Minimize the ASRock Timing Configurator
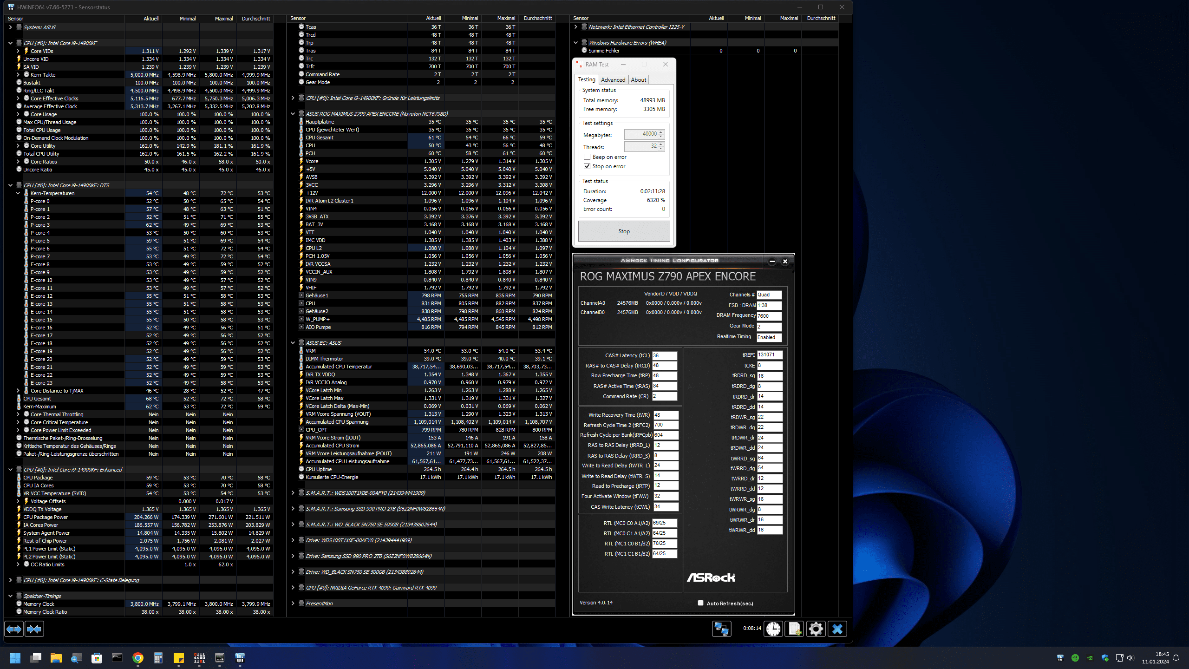Viewport: 1189px width, 669px height. click(x=772, y=262)
